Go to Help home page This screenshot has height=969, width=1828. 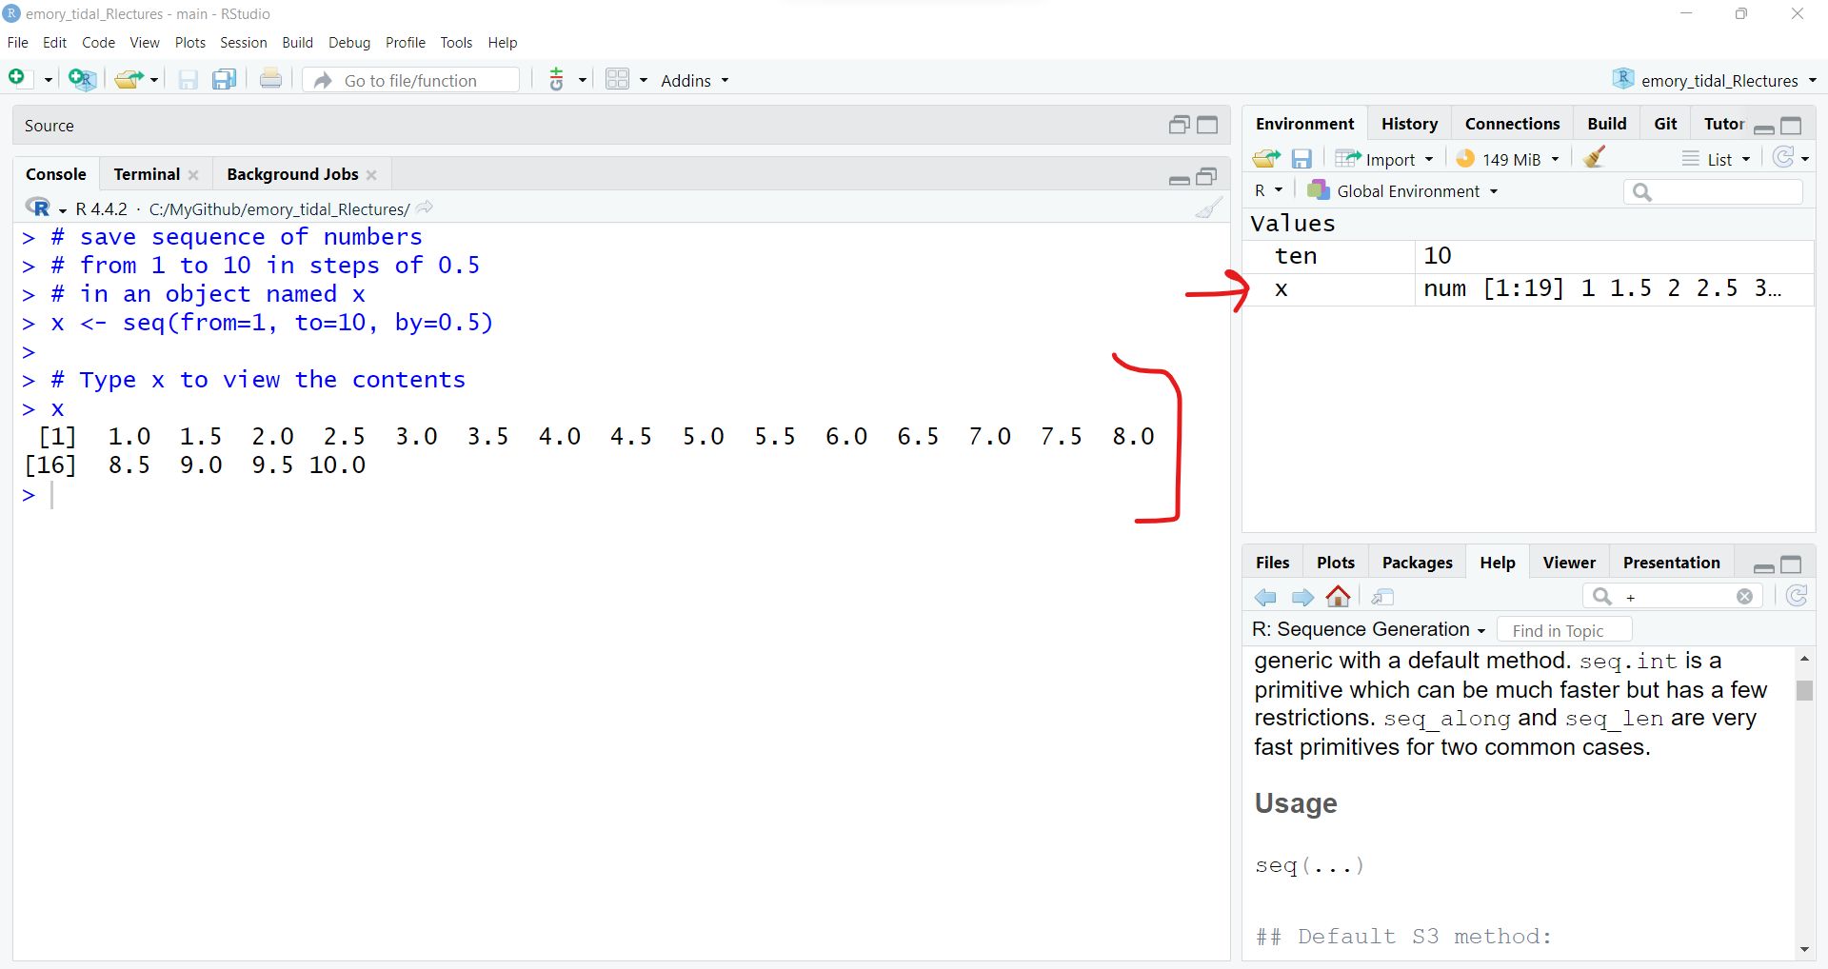click(x=1338, y=597)
